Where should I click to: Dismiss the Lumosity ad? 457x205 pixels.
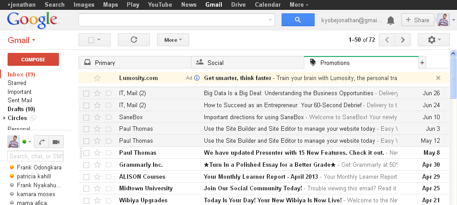[x=438, y=78]
